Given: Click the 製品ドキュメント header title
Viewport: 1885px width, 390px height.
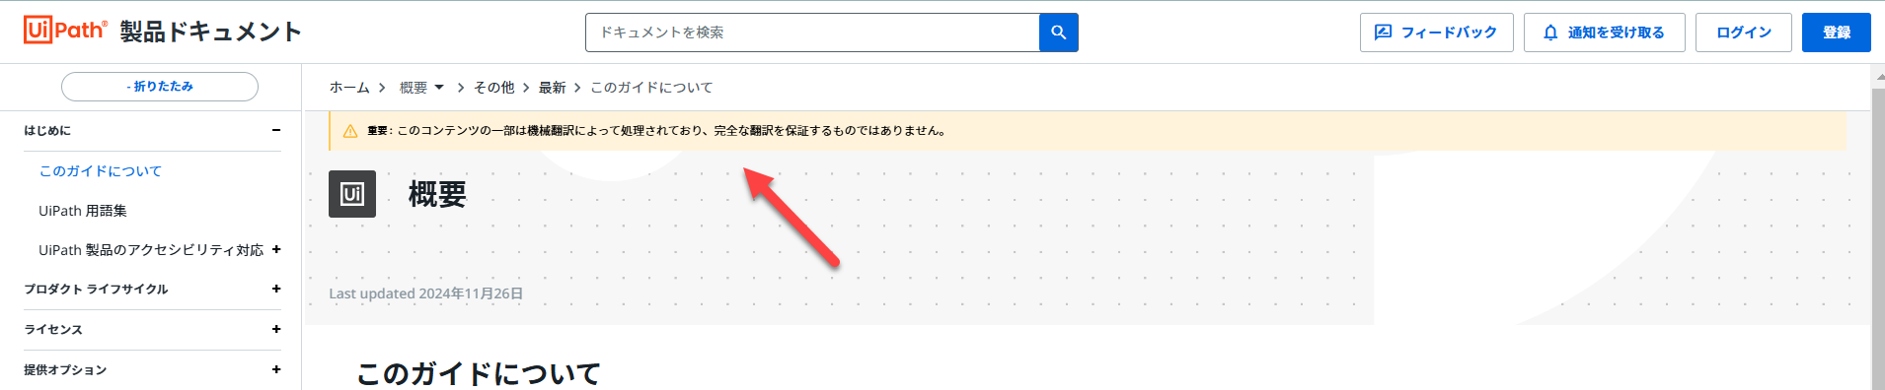Looking at the screenshot, I should click(x=210, y=32).
